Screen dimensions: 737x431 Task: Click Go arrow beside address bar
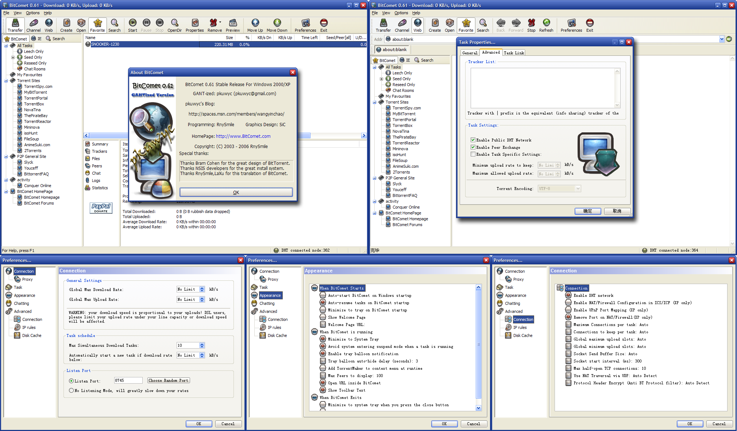(x=729, y=39)
